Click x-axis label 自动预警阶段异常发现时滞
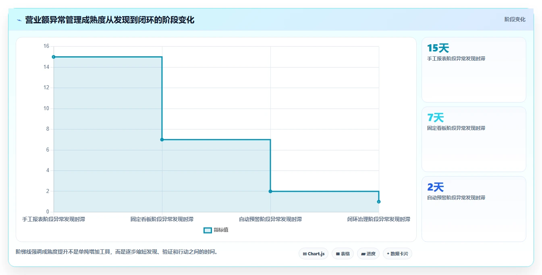The height and width of the screenshot is (275, 542). pyautogui.click(x=270, y=219)
